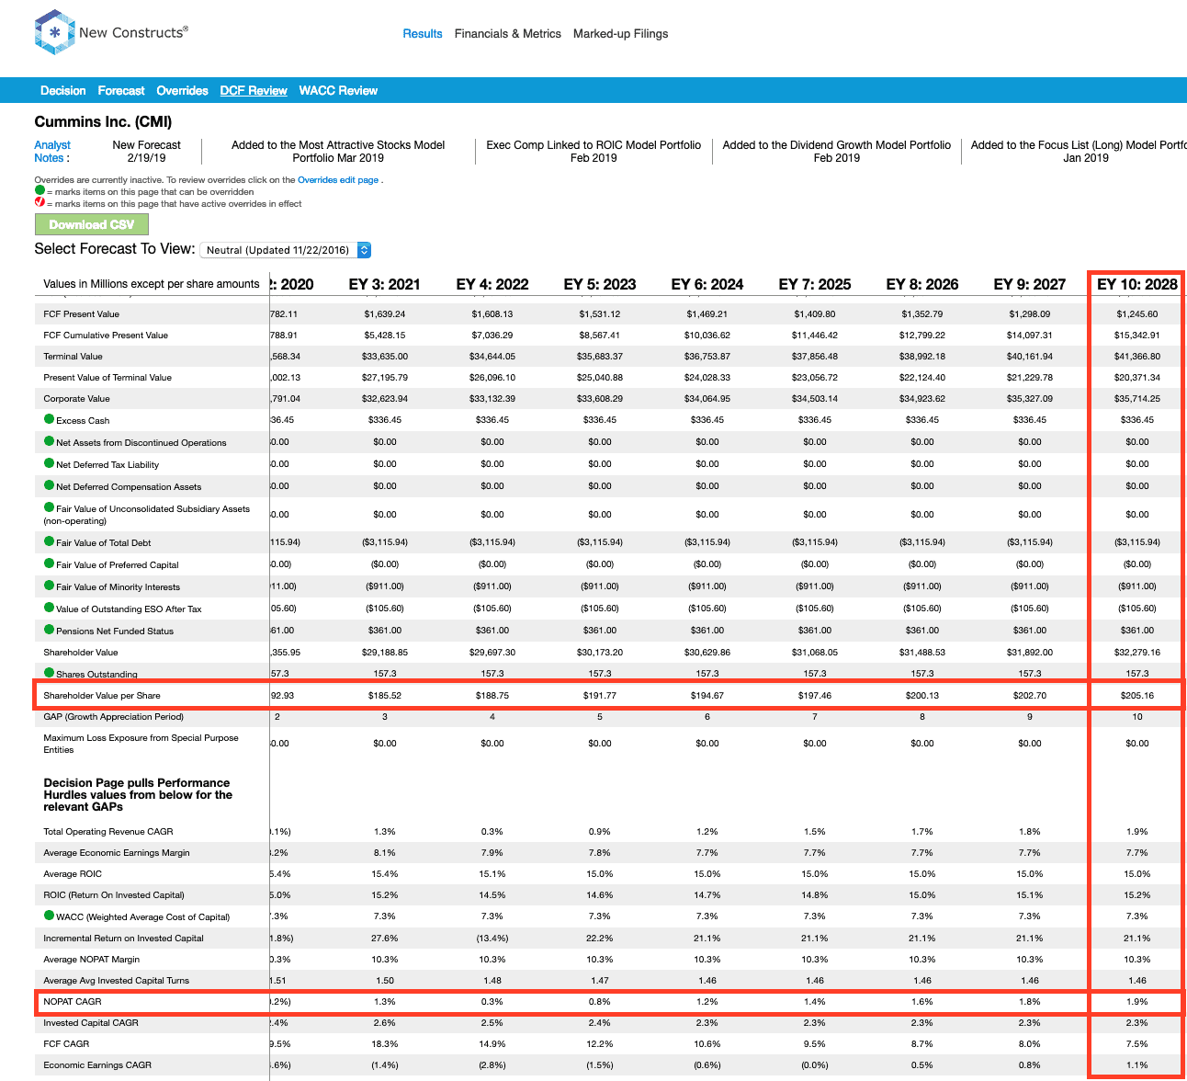This screenshot has width=1187, height=1081.
Task: Click green dot for Shares Outstanding
Action: coord(50,673)
